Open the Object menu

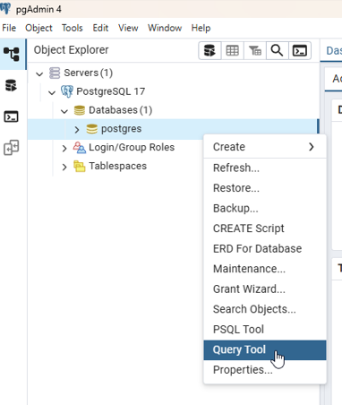(38, 28)
